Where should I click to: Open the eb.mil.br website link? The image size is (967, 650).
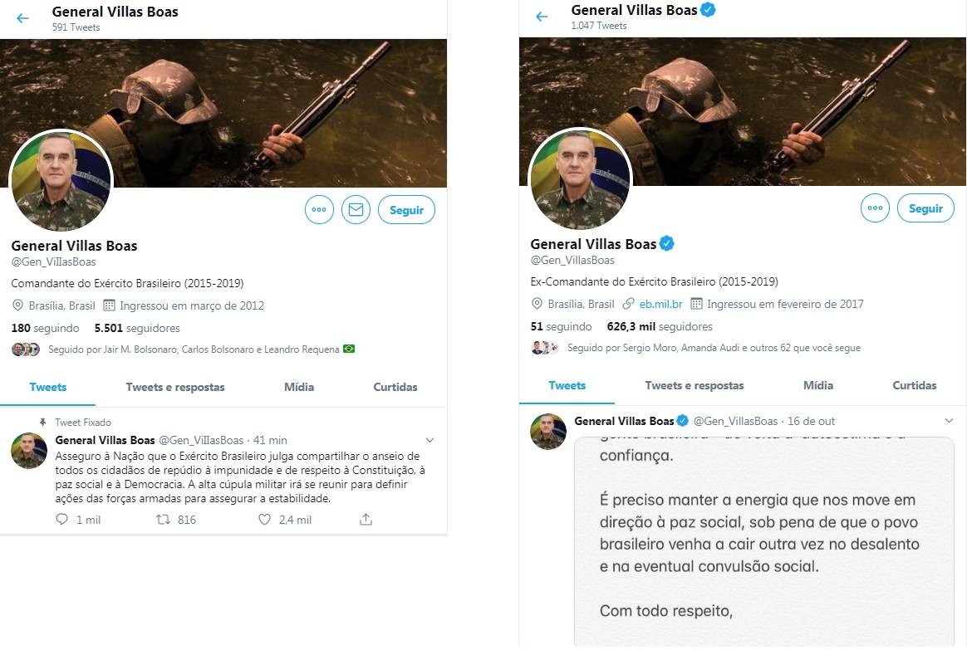click(660, 304)
